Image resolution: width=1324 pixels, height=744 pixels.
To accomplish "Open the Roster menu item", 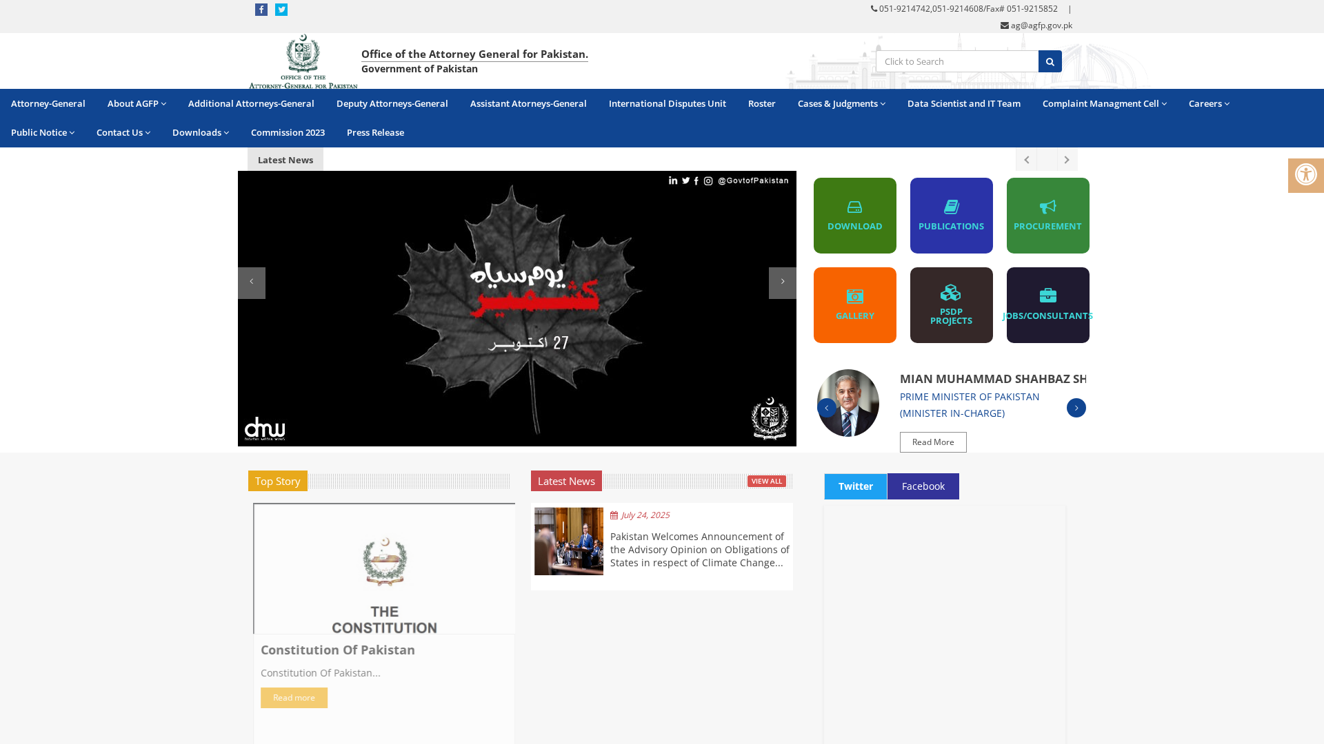I will tap(761, 103).
